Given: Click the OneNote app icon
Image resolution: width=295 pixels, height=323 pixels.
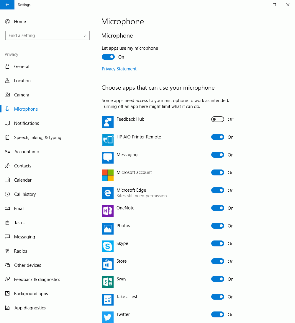Looking at the screenshot, I should 107,211.
